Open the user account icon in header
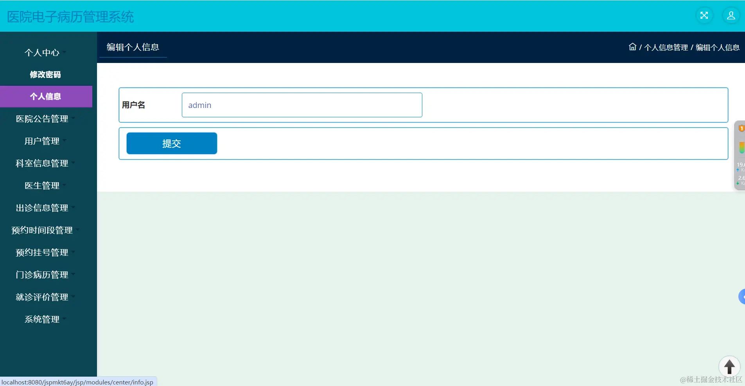The height and width of the screenshot is (386, 745). click(x=731, y=16)
